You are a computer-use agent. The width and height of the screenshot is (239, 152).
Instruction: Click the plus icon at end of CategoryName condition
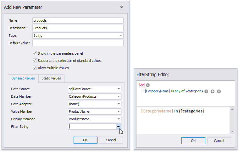click(213, 91)
